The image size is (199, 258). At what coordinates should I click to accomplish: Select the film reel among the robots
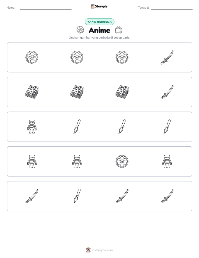tap(122, 161)
